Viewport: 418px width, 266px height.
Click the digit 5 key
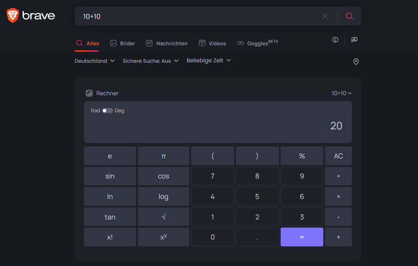point(257,196)
